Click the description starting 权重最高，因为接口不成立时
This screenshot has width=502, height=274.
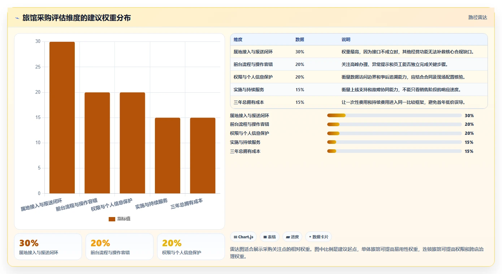click(408, 52)
